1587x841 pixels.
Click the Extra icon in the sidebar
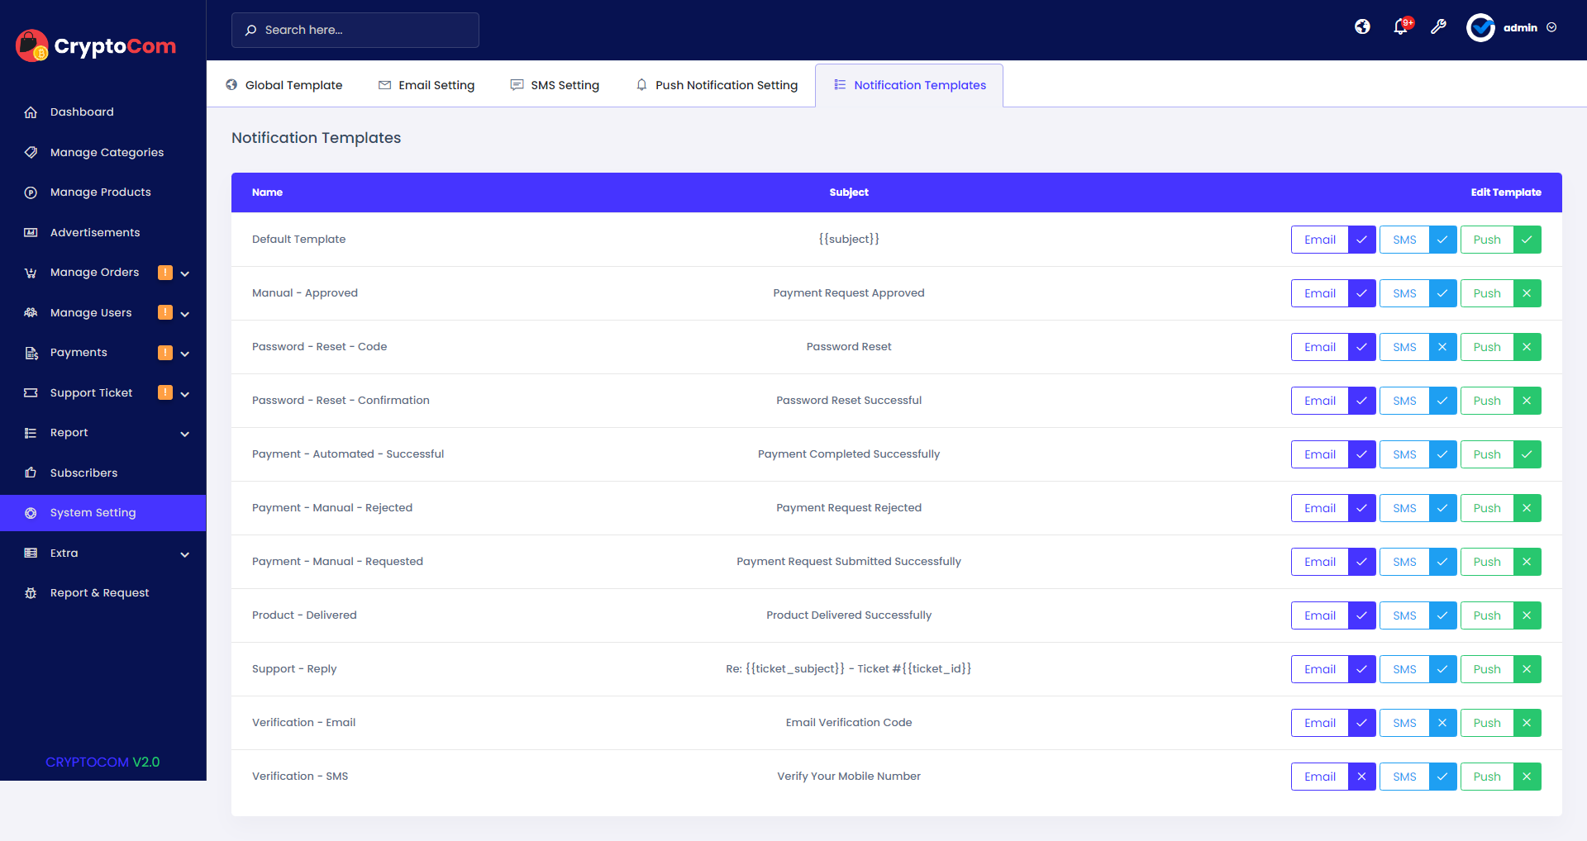(x=31, y=553)
